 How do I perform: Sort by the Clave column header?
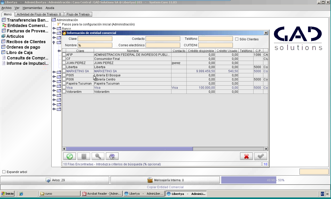[x=80, y=51]
